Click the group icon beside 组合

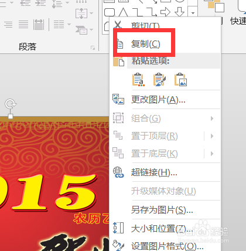118,118
